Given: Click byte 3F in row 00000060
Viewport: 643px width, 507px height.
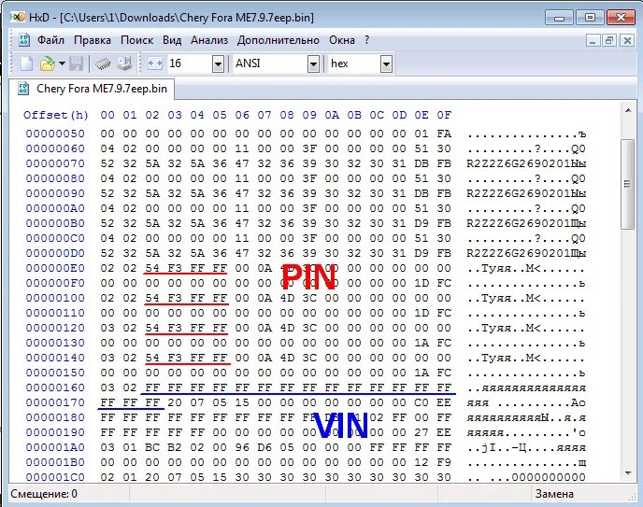Looking at the screenshot, I should coord(309,148).
